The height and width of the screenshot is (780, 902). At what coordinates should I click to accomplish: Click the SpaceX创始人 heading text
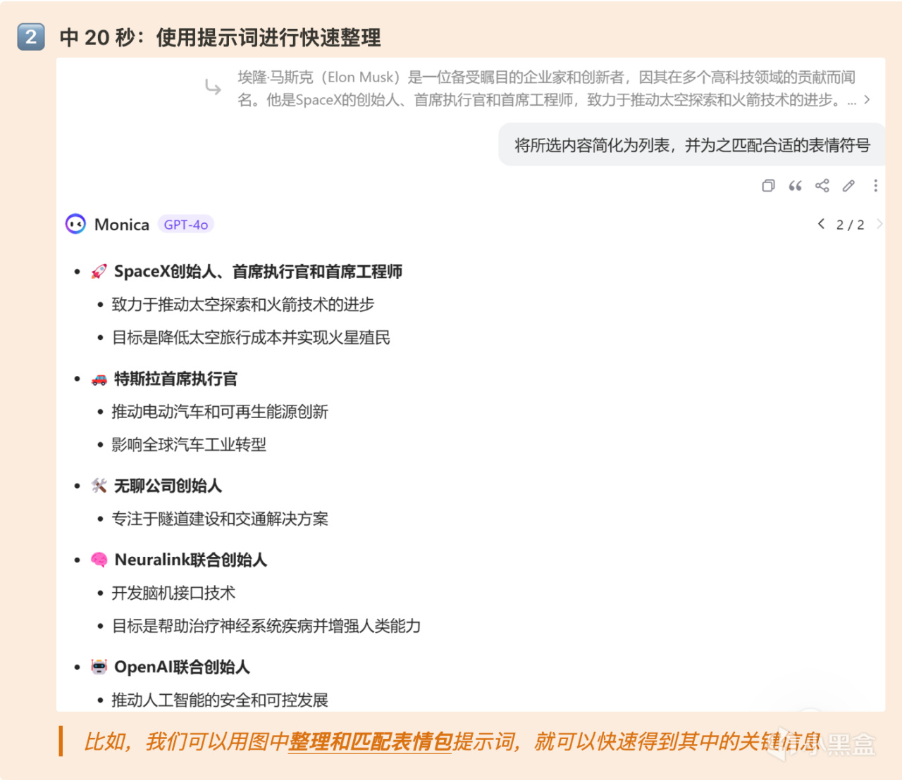point(258,272)
